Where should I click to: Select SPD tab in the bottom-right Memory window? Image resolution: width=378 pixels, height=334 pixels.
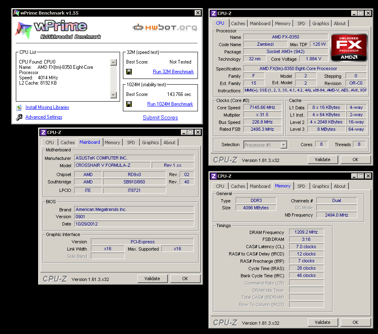click(301, 187)
